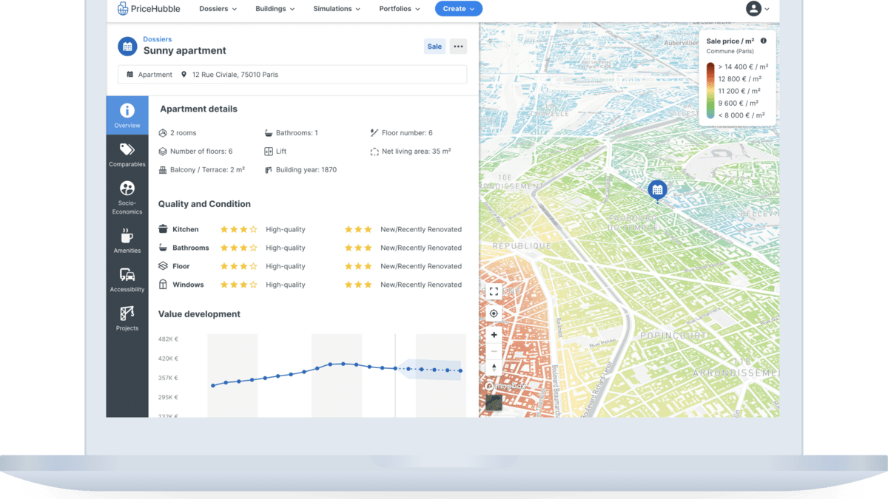The width and height of the screenshot is (888, 499).
Task: Click the peak data point on value chart
Action: coord(343,364)
